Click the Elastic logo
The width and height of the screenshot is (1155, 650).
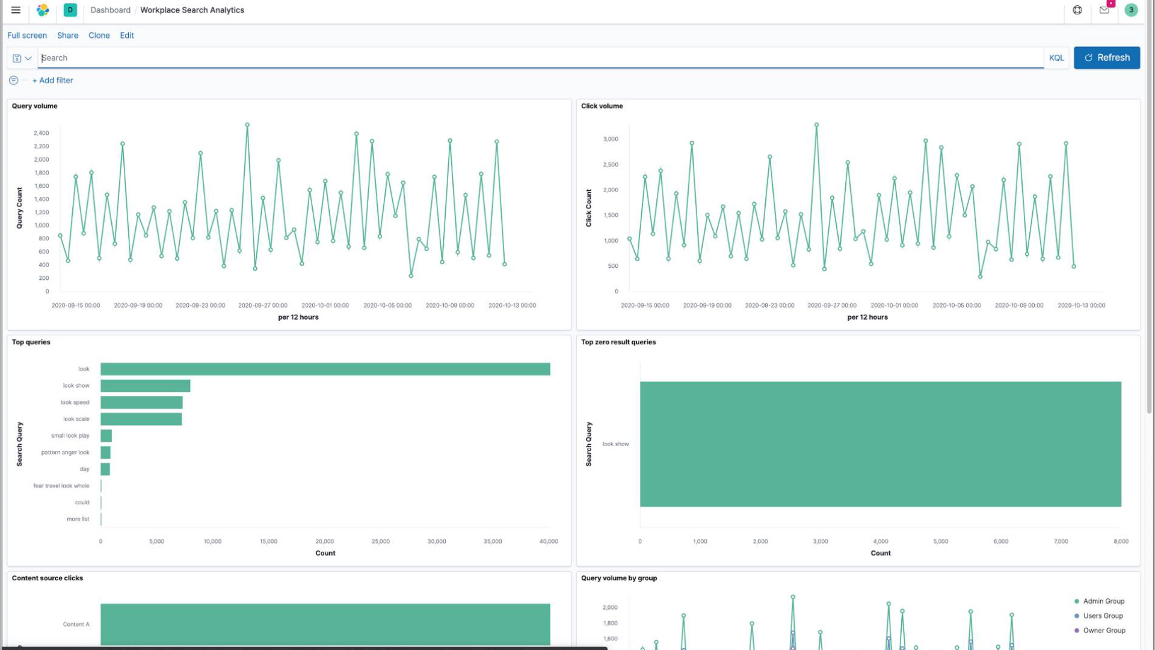[x=42, y=10]
